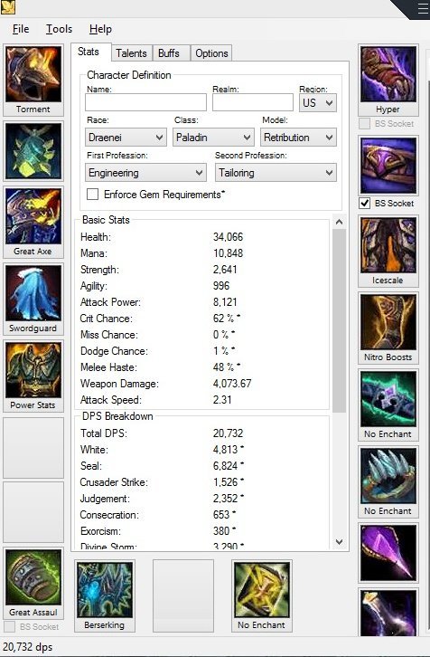The image size is (430, 657).
Task: Enable Enforce Gem Requirements checkbox
Action: tap(92, 195)
